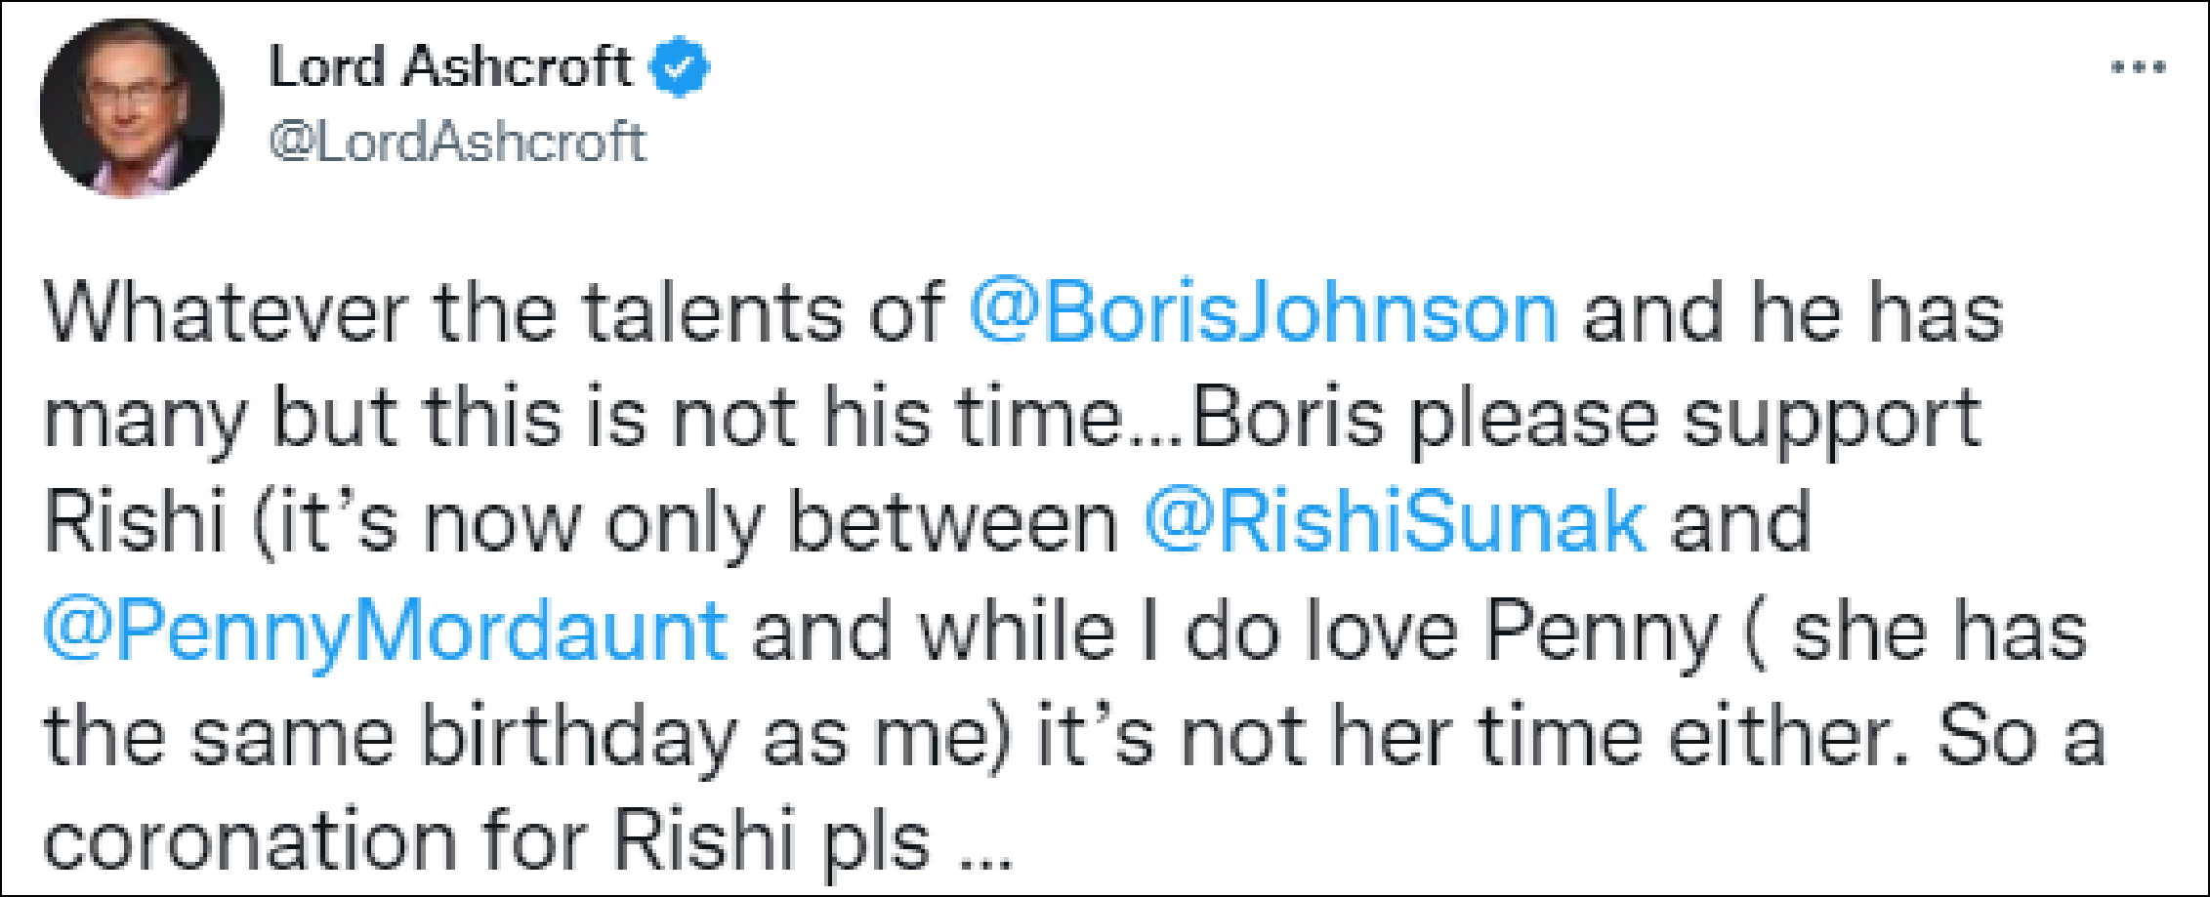
Task: Click "and he has" after the Boris mention
Action: pos(1792,313)
